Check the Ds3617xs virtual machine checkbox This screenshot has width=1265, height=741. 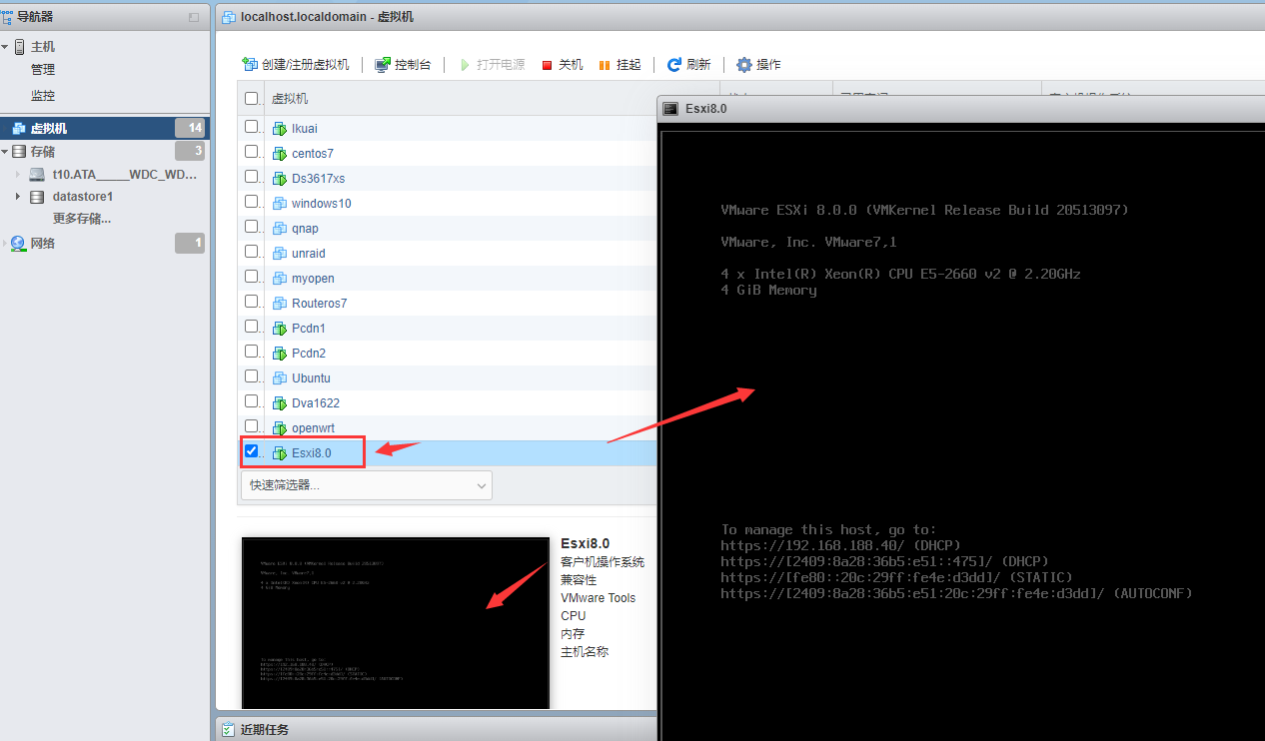pyautogui.click(x=252, y=176)
